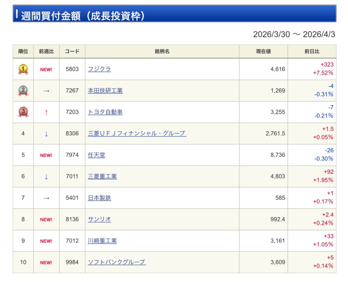Image resolution: width=348 pixels, height=282 pixels.
Task: Click current price 2,761.5
Action: tap(275, 134)
